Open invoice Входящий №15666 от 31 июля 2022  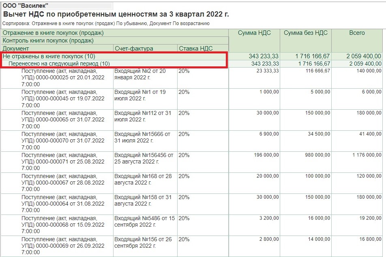tap(142, 137)
